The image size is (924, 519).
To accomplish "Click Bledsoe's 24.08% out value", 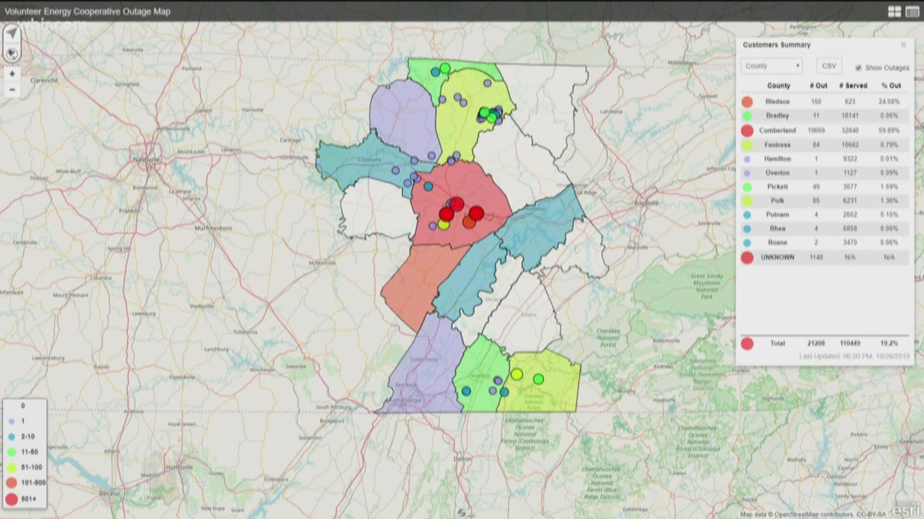I will tap(889, 101).
